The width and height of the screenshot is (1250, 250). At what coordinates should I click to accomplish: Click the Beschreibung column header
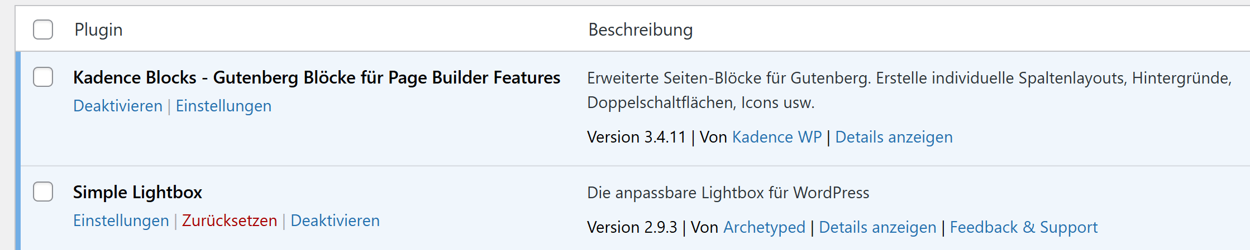[x=640, y=30]
